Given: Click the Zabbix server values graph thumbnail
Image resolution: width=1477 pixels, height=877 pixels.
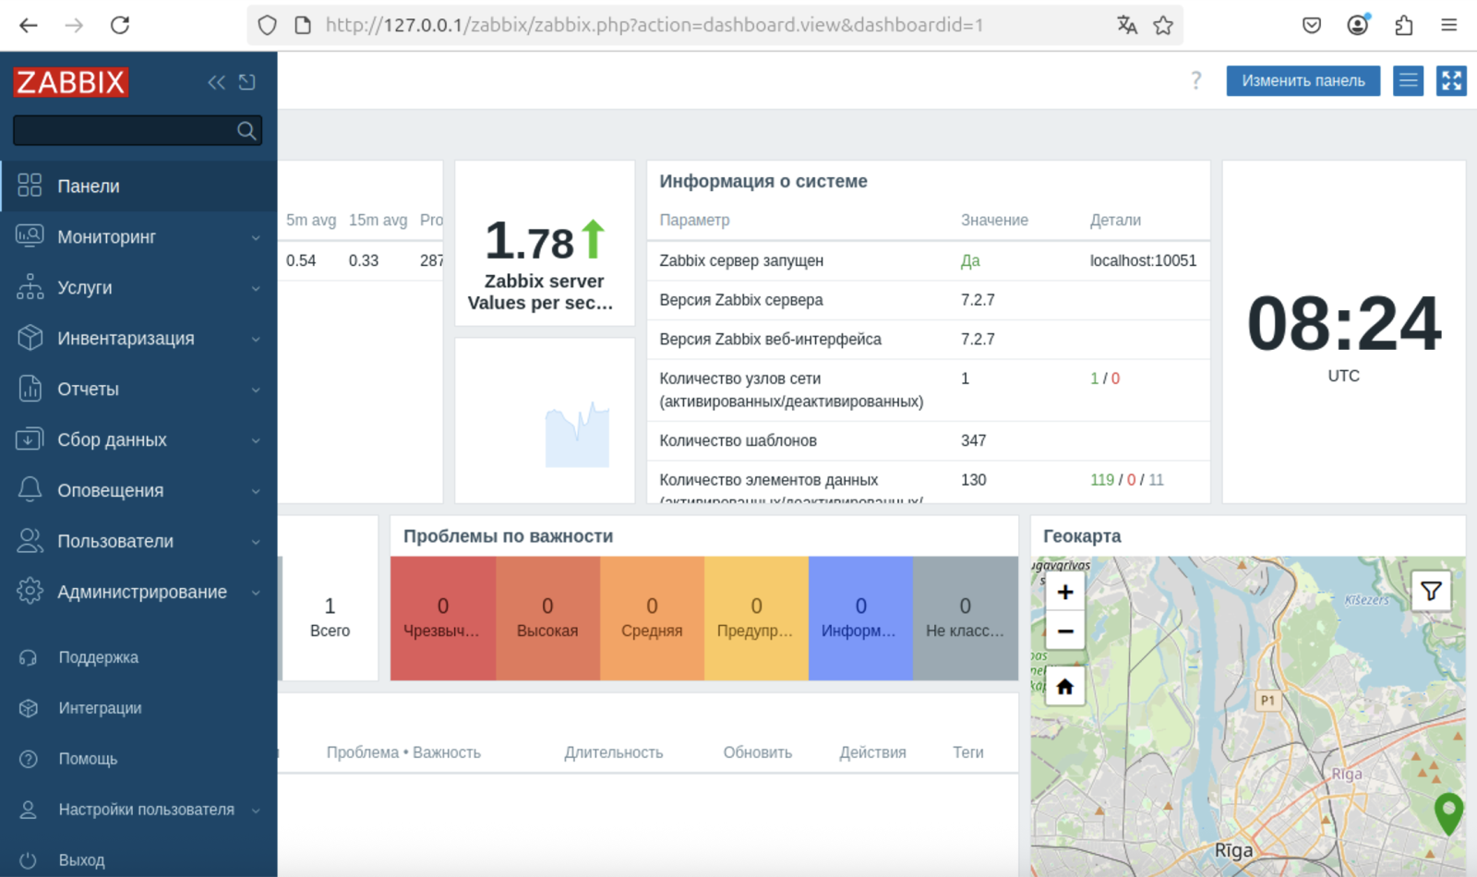Looking at the screenshot, I should click(577, 434).
